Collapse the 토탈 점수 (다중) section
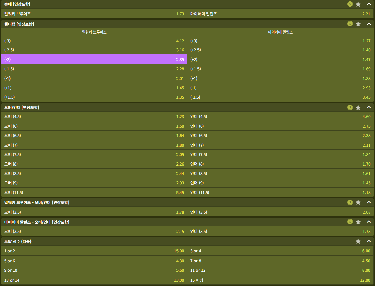The image size is (375, 286). coord(369,241)
